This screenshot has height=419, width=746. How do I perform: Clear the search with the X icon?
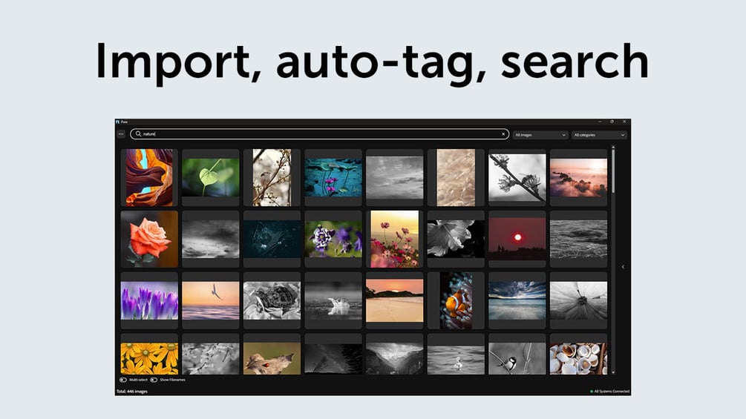pyautogui.click(x=503, y=134)
